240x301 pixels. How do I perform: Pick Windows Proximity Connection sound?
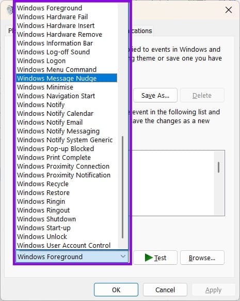(x=67, y=167)
